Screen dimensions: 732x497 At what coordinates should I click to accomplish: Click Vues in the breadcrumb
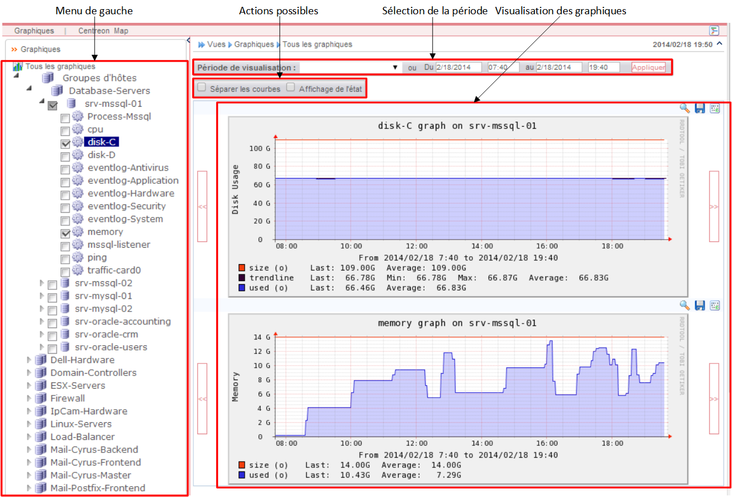[217, 44]
